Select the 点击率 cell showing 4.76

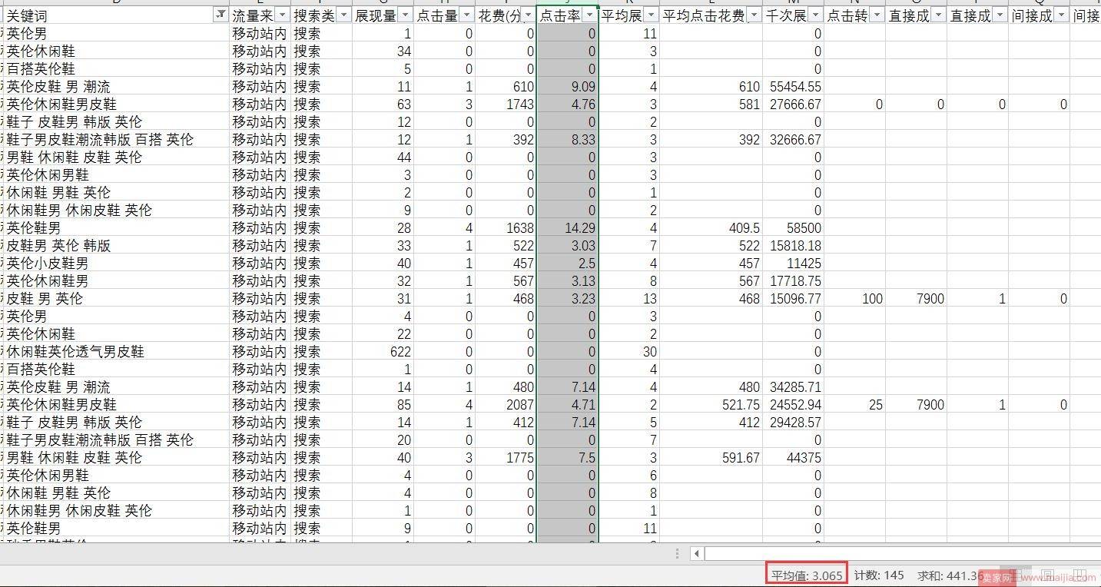567,104
